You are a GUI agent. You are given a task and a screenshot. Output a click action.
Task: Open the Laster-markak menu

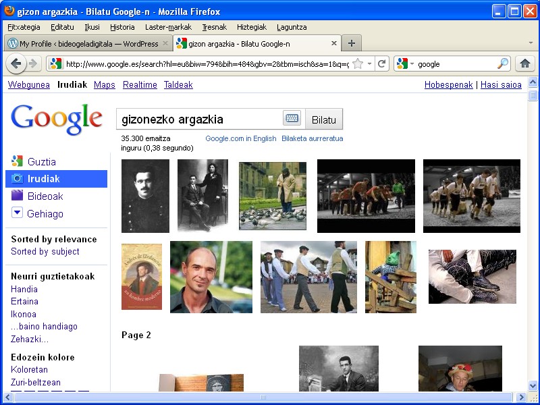pyautogui.click(x=168, y=27)
